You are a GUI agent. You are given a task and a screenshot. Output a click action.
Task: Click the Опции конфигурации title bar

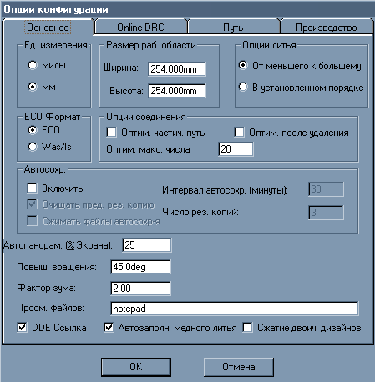click(187, 9)
